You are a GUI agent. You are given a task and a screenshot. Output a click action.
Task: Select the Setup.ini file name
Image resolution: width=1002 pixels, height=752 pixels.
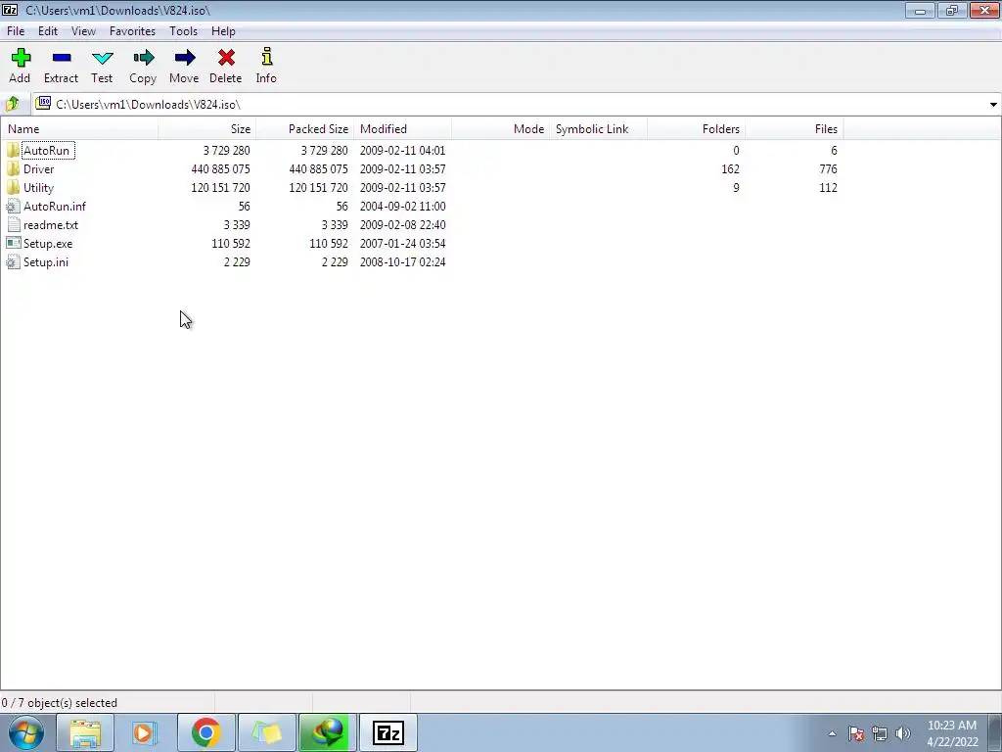coord(45,261)
